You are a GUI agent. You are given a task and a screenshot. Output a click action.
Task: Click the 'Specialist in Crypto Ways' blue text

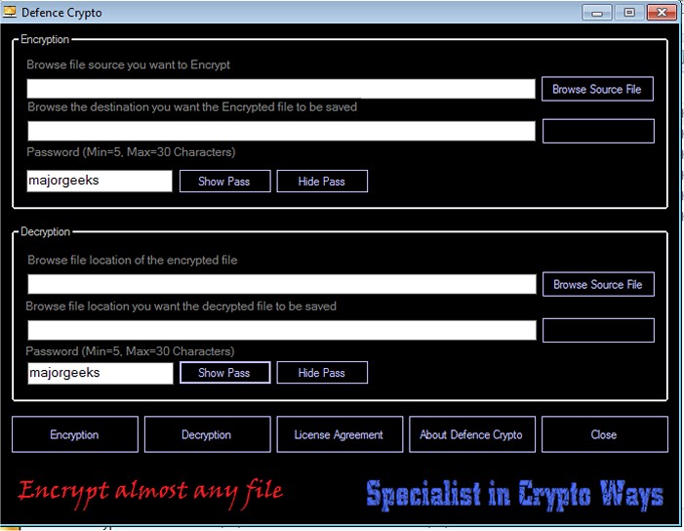tap(515, 495)
